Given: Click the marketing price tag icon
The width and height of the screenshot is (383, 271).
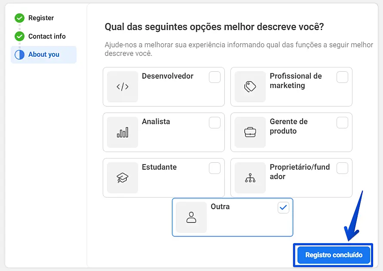Looking at the screenshot, I should (250, 87).
